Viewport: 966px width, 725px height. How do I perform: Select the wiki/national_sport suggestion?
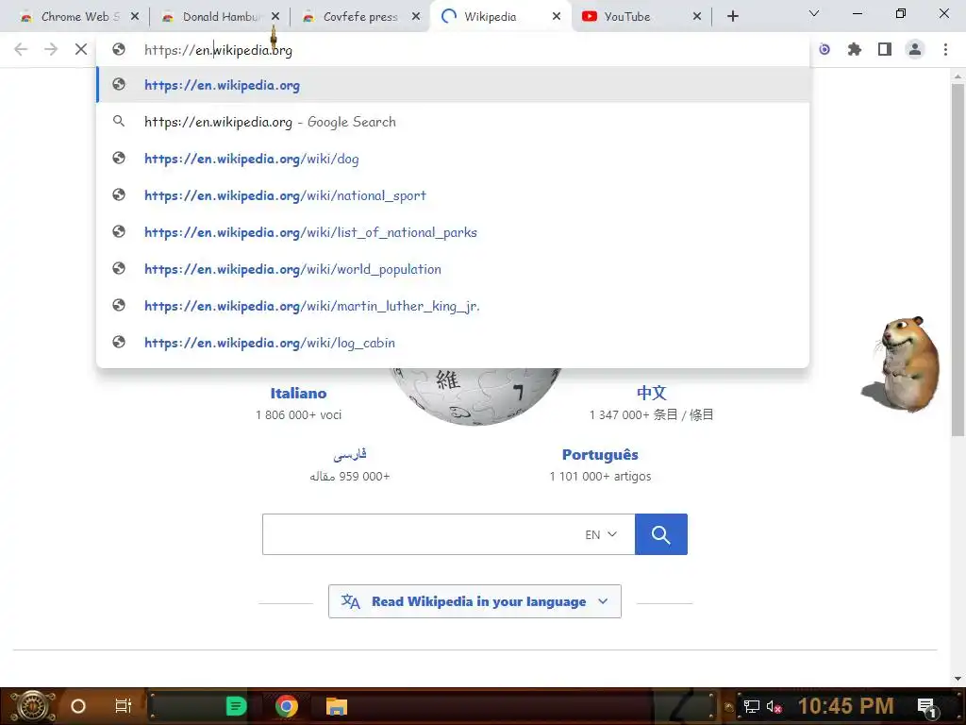(x=453, y=195)
